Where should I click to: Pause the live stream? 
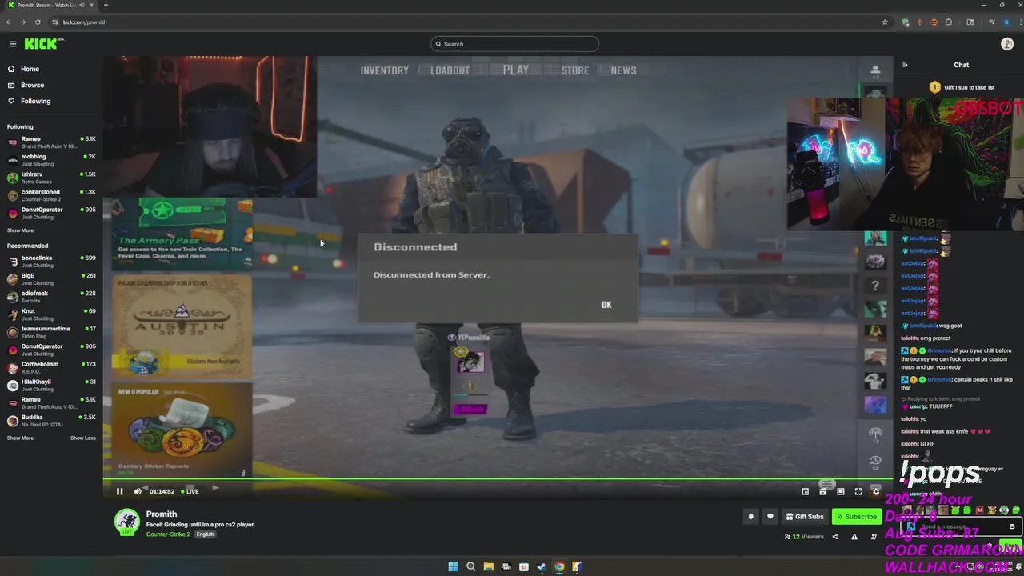120,491
